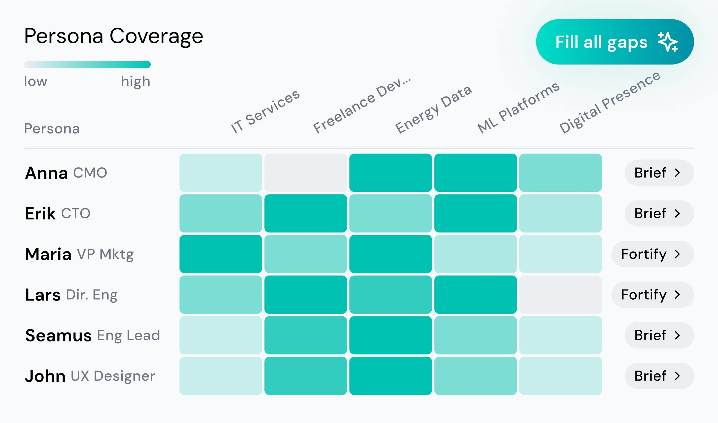Viewport: 718px width, 423px height.
Task: Select John's Energy Data coverage cell
Action: pyautogui.click(x=390, y=376)
